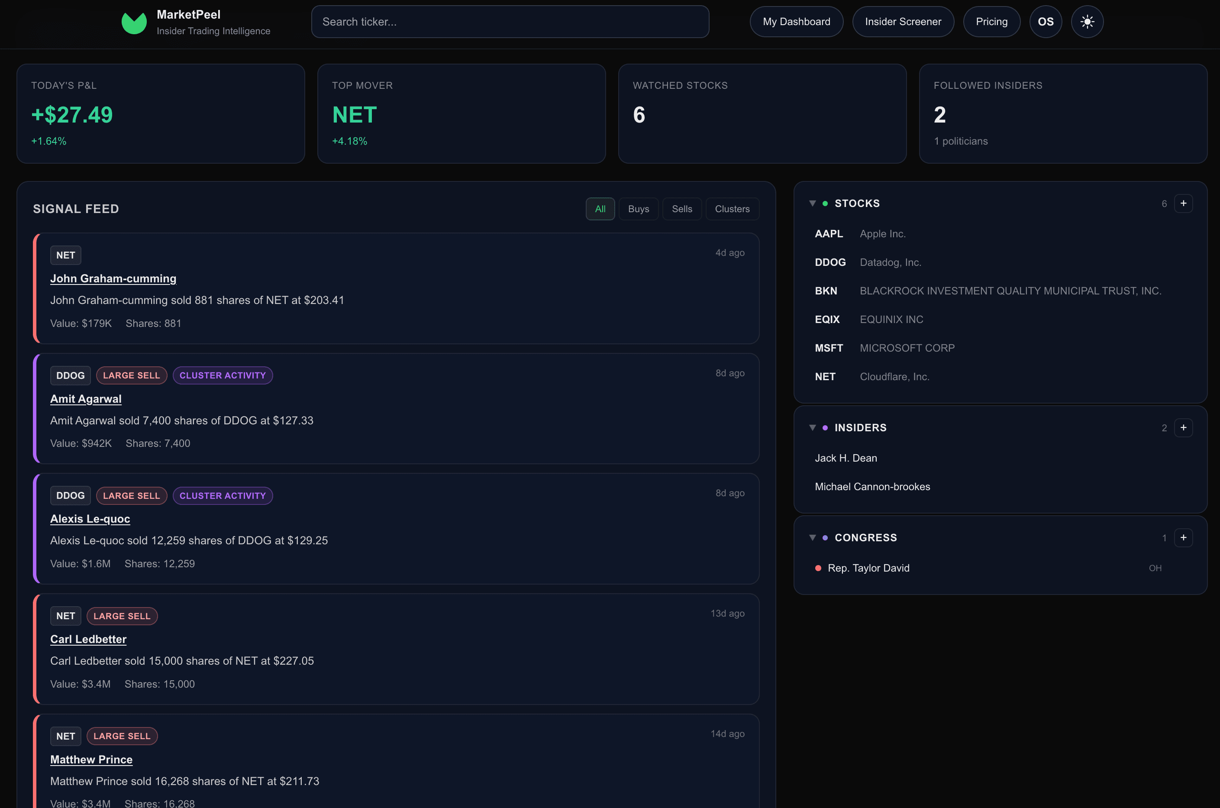Collapse the Congress watchlist section
The image size is (1220, 808).
click(x=813, y=537)
